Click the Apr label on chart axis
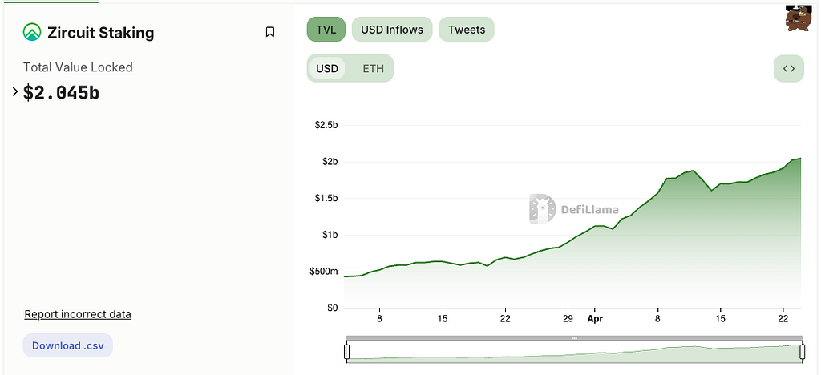The height and width of the screenshot is (375, 821). [x=595, y=317]
